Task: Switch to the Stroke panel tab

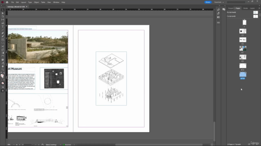Action: (x=246, y=8)
